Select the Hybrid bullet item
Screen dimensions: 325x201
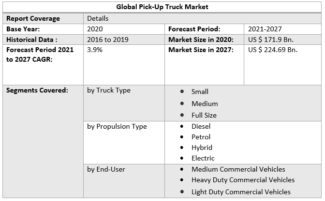click(x=202, y=147)
